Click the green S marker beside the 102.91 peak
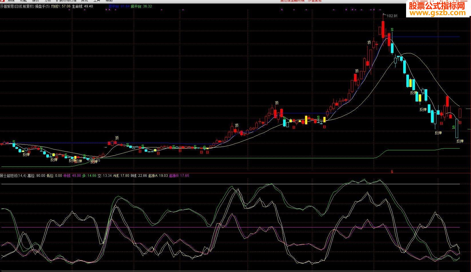Image resolution: width=471 pixels, height=272 pixels. [392, 30]
